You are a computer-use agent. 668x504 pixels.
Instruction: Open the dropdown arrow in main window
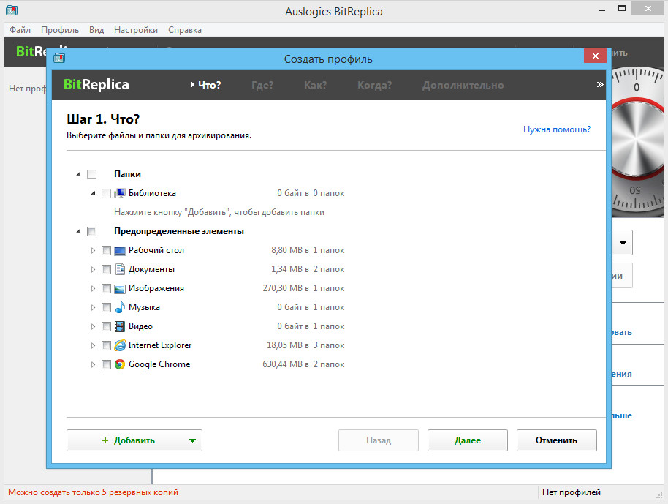623,243
